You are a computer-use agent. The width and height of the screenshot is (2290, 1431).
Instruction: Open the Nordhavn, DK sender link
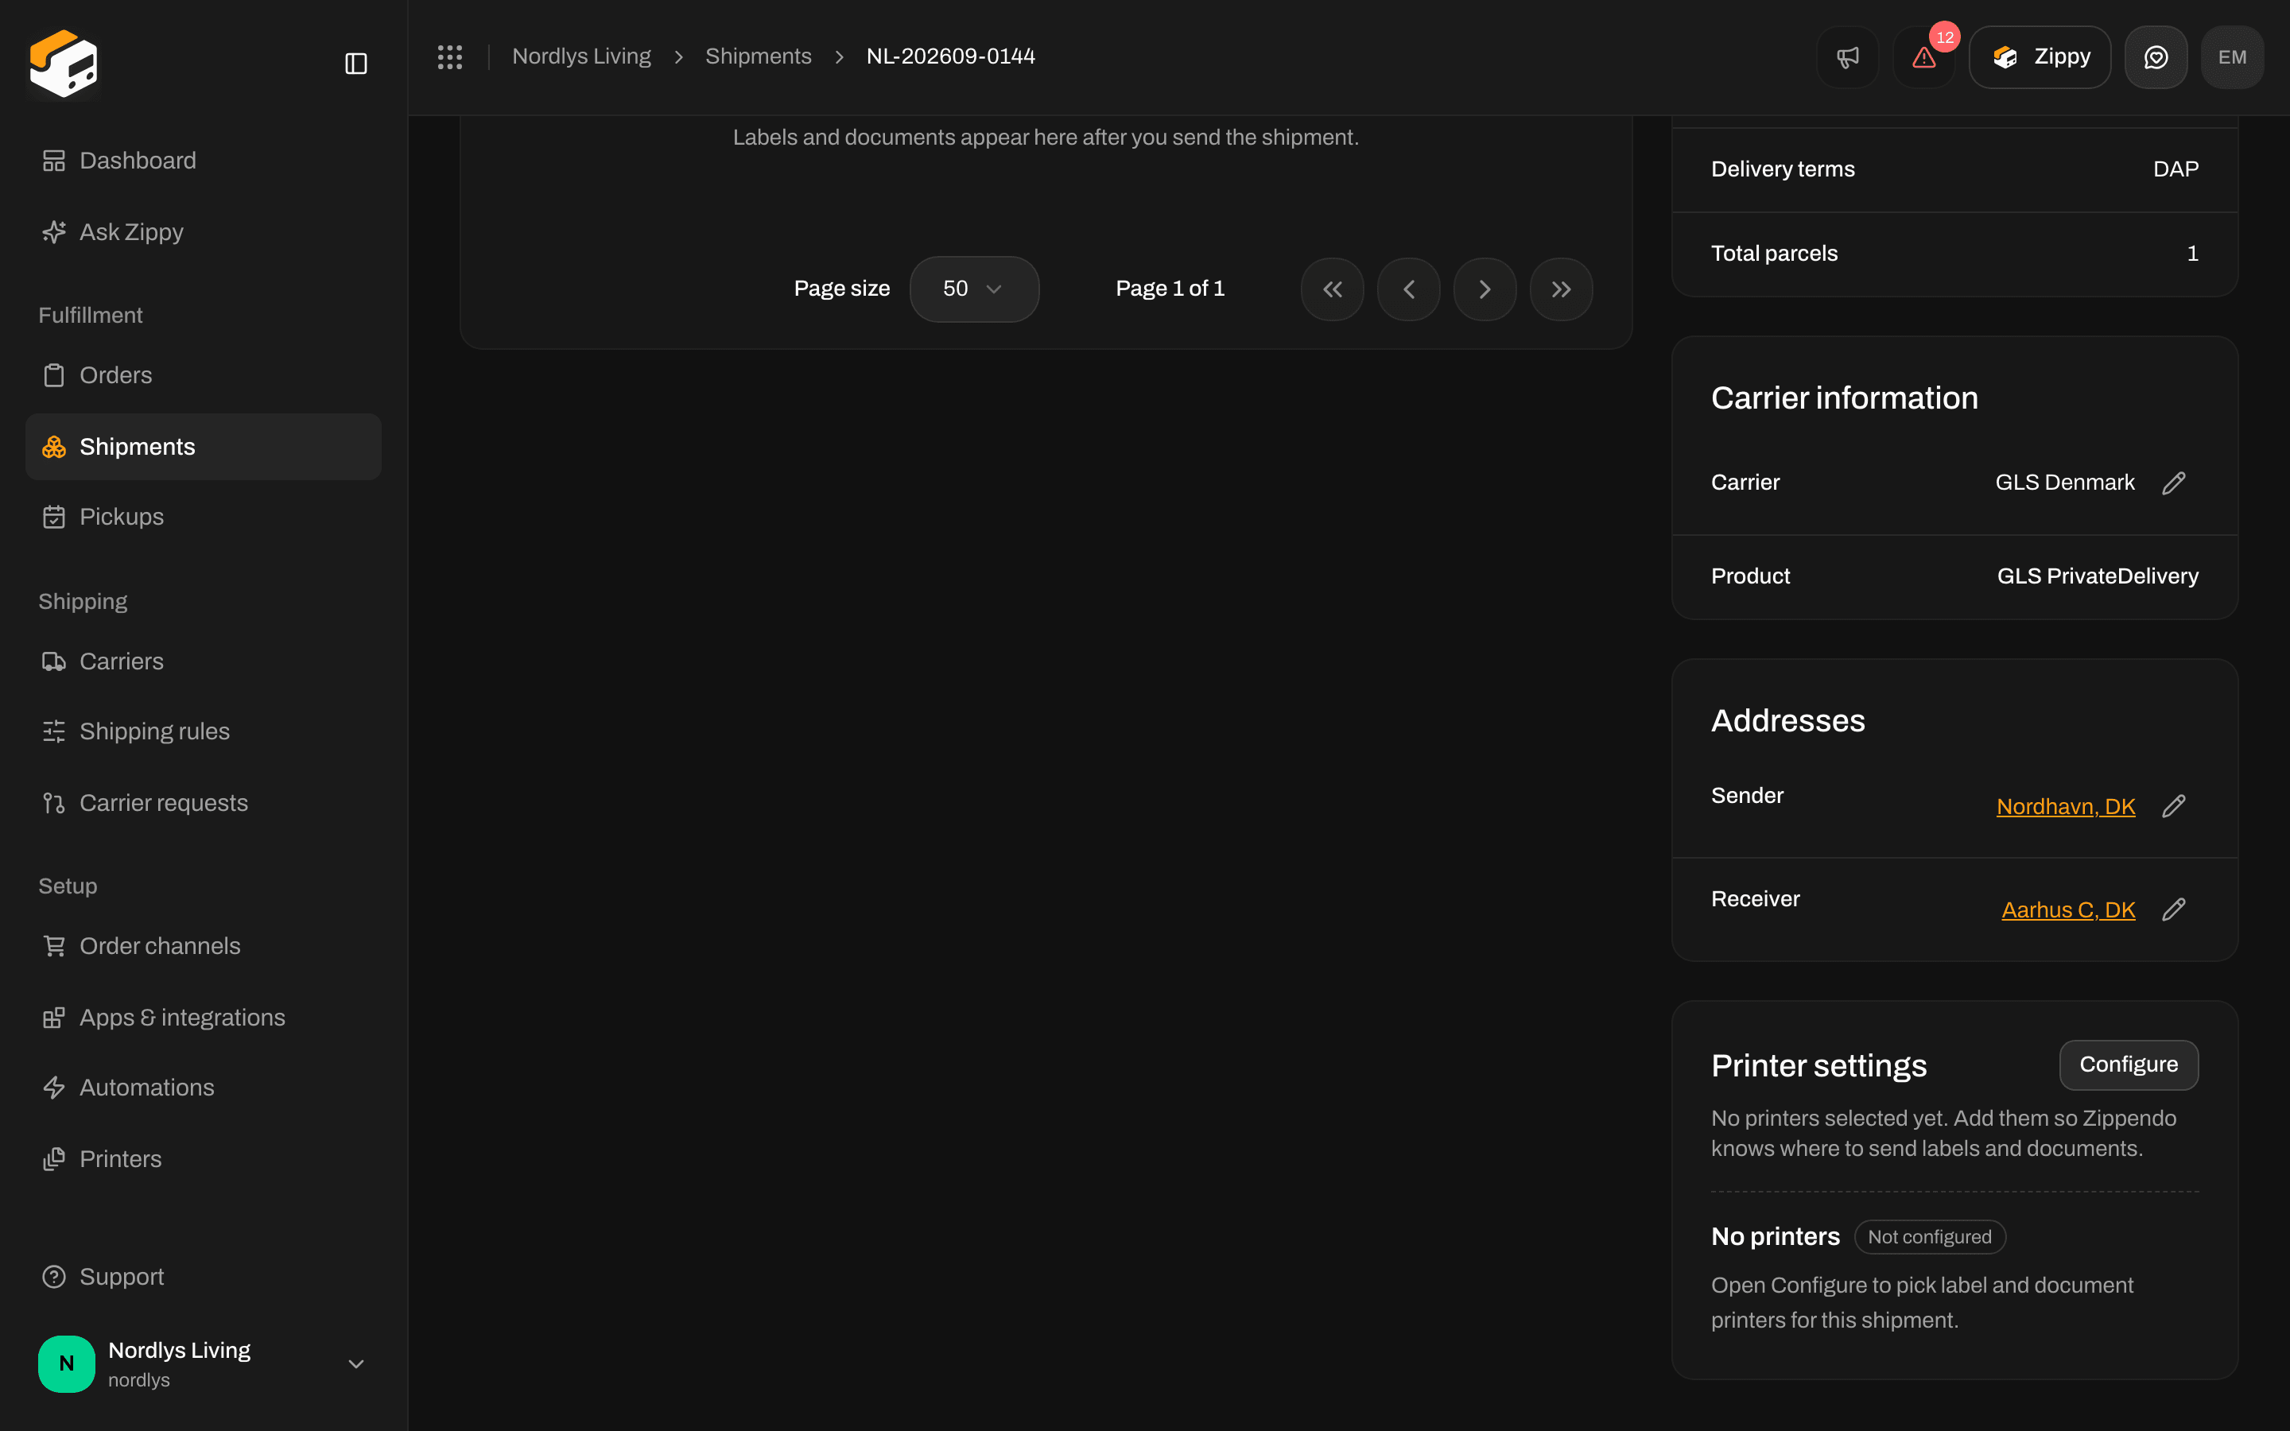(x=2066, y=806)
